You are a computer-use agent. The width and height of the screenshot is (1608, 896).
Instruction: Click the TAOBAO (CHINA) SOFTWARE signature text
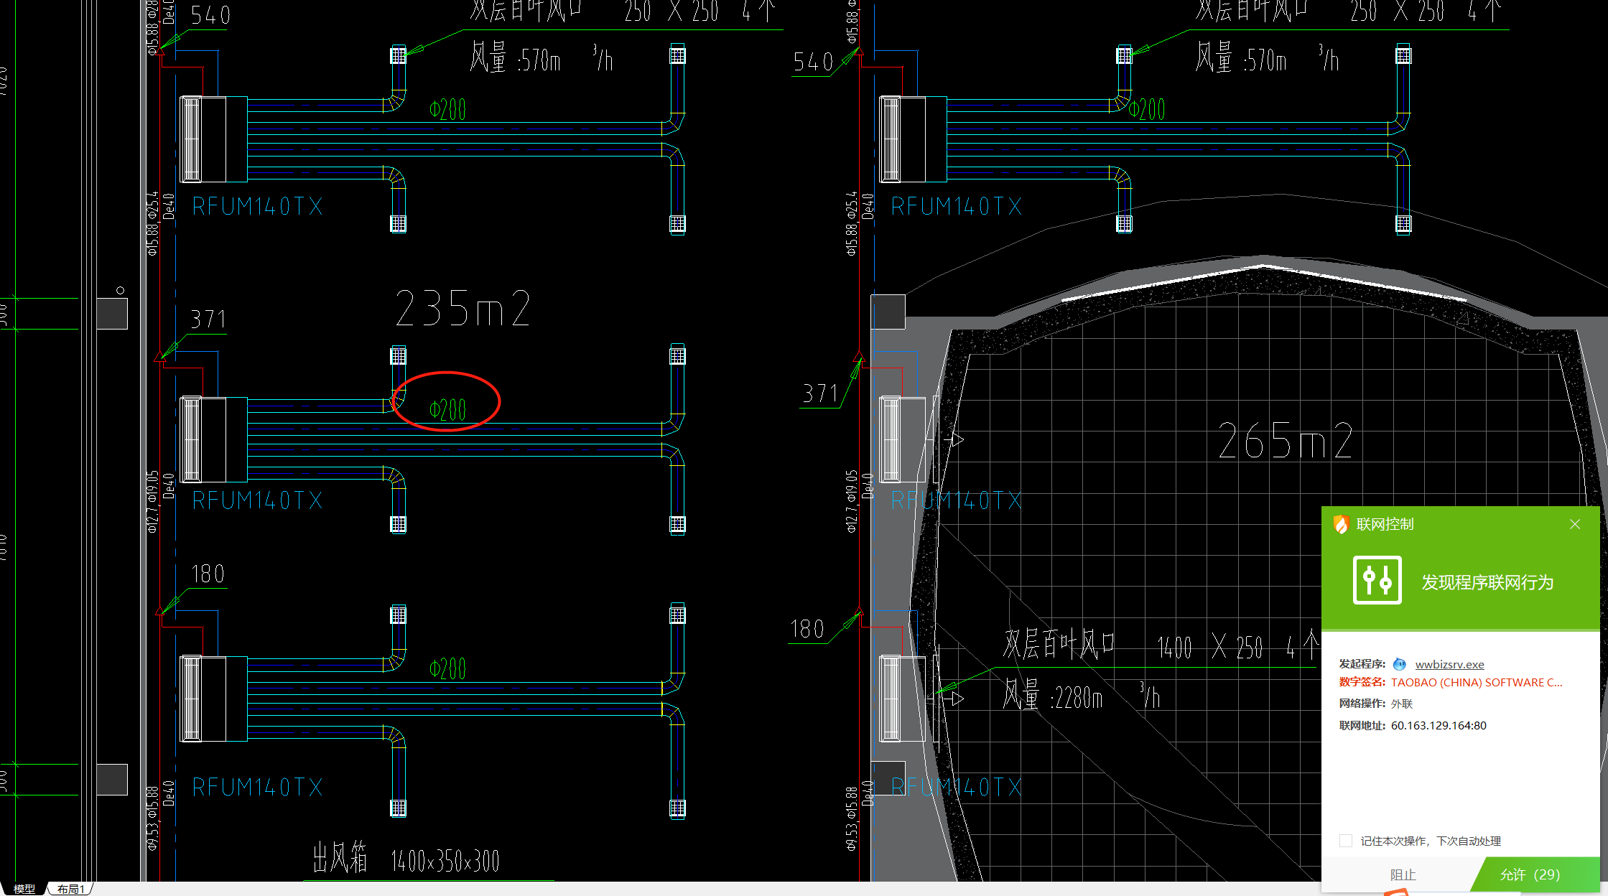(x=1476, y=682)
